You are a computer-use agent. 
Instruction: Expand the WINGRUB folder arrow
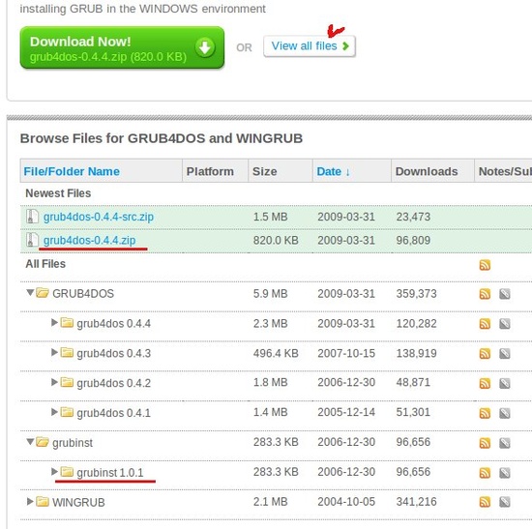coord(30,501)
